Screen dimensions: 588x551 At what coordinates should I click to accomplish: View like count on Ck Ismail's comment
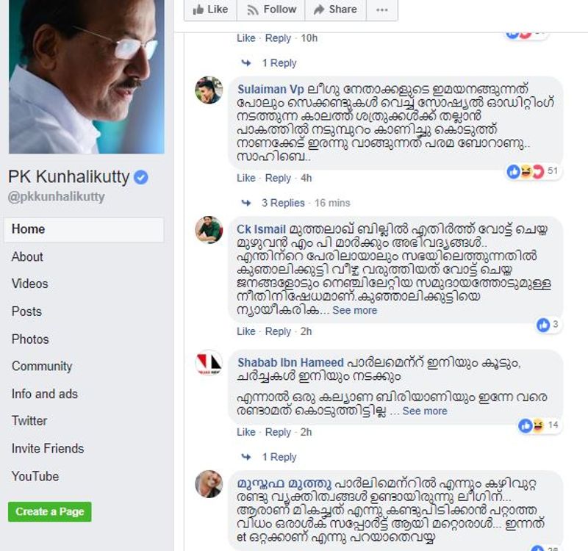pyautogui.click(x=548, y=325)
